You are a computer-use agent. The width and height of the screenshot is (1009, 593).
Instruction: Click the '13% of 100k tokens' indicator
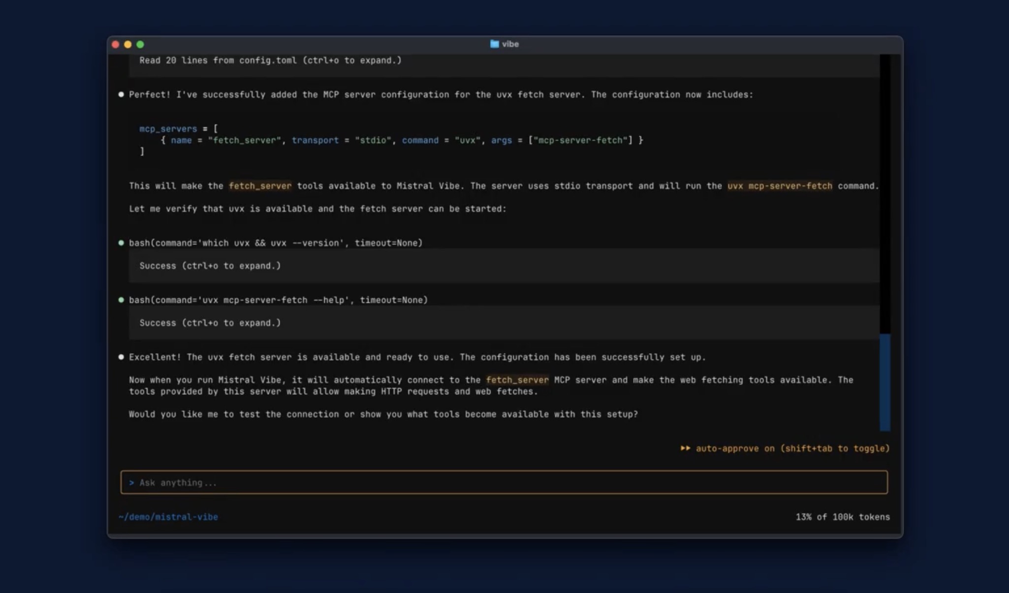click(843, 517)
